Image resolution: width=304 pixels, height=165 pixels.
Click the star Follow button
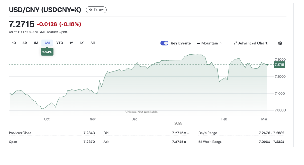click(x=96, y=10)
